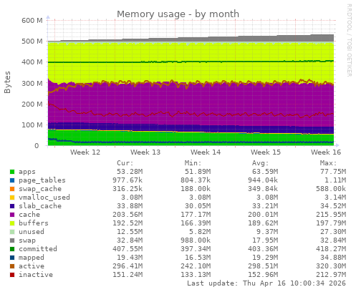Click the 'Last update' timestamp line
Screen dimensions: 356x292
tap(266, 283)
